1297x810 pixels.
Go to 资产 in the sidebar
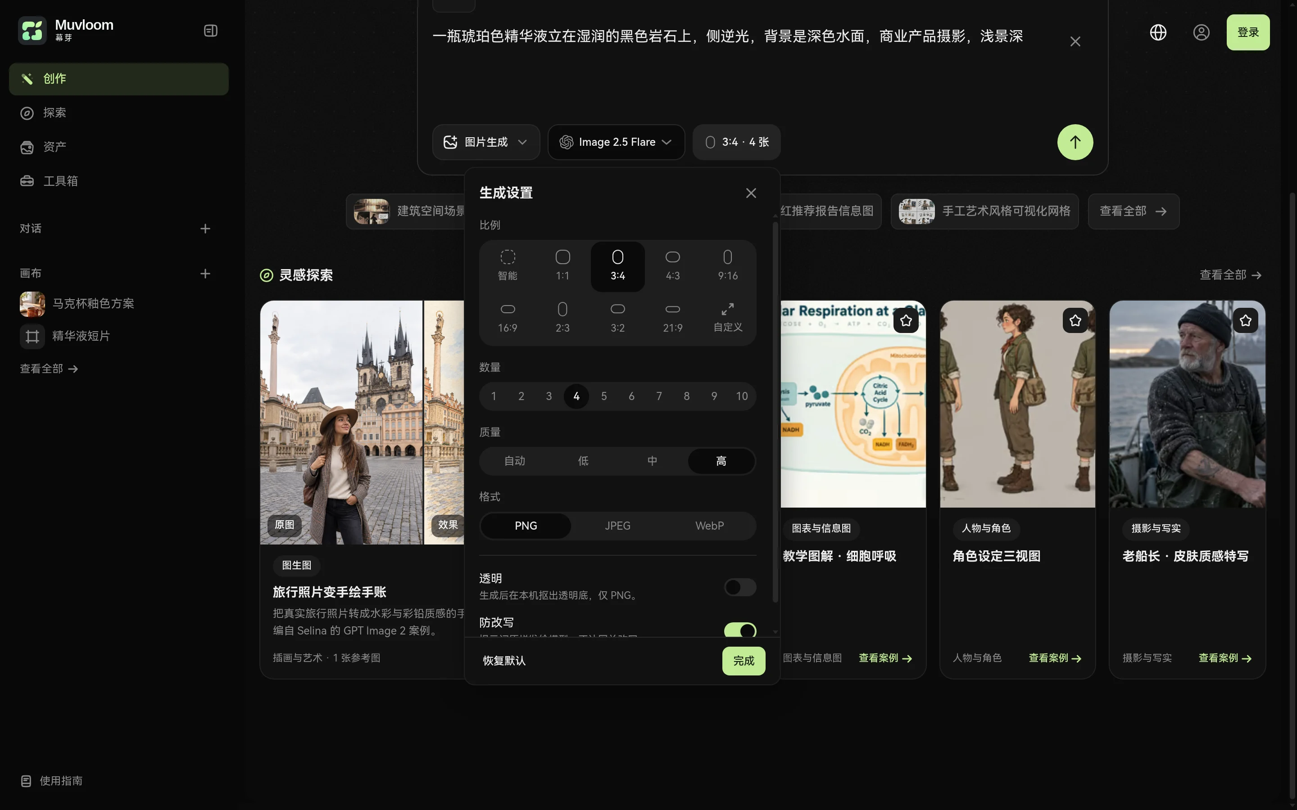(x=119, y=147)
